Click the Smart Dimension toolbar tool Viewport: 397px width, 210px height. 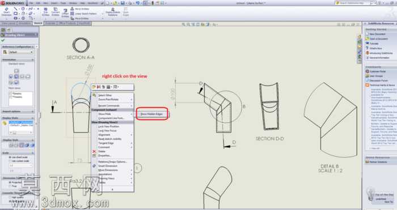point(6,12)
